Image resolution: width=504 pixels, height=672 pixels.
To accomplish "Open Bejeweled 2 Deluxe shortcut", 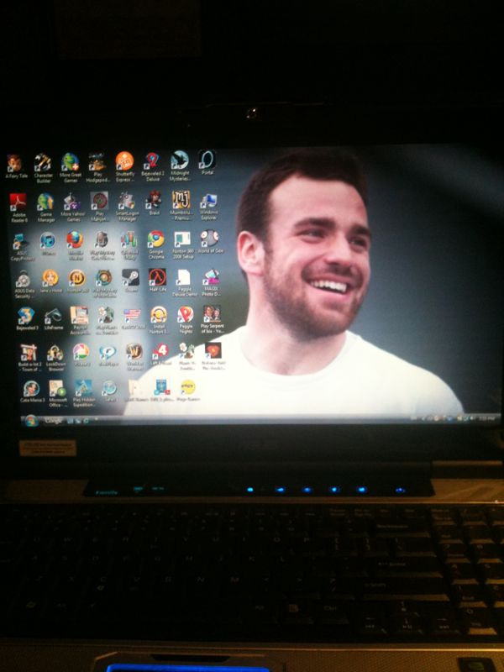I will [151, 161].
